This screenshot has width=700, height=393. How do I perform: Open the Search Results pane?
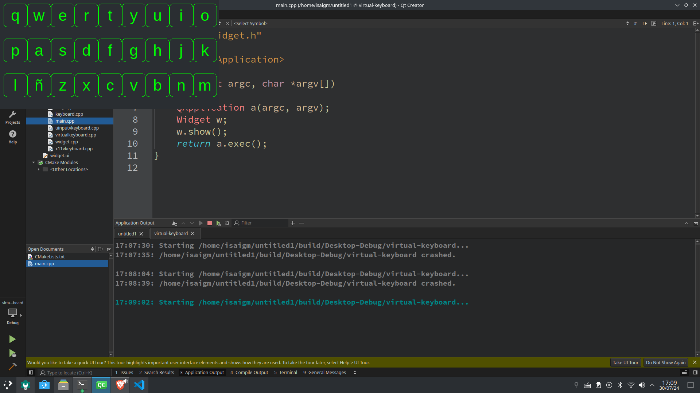pos(156,372)
